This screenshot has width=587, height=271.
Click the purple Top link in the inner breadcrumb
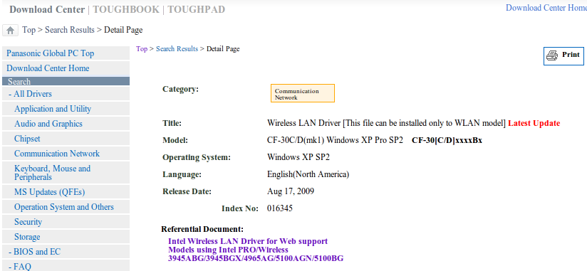[x=142, y=49]
